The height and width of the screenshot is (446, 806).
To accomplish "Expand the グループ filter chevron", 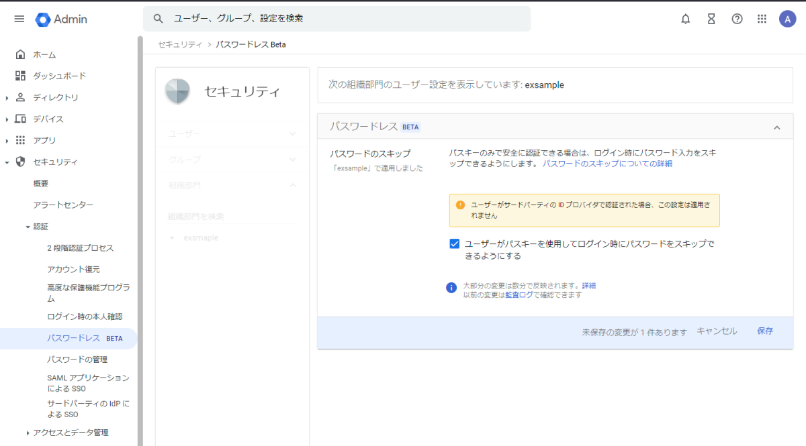I will (x=292, y=160).
